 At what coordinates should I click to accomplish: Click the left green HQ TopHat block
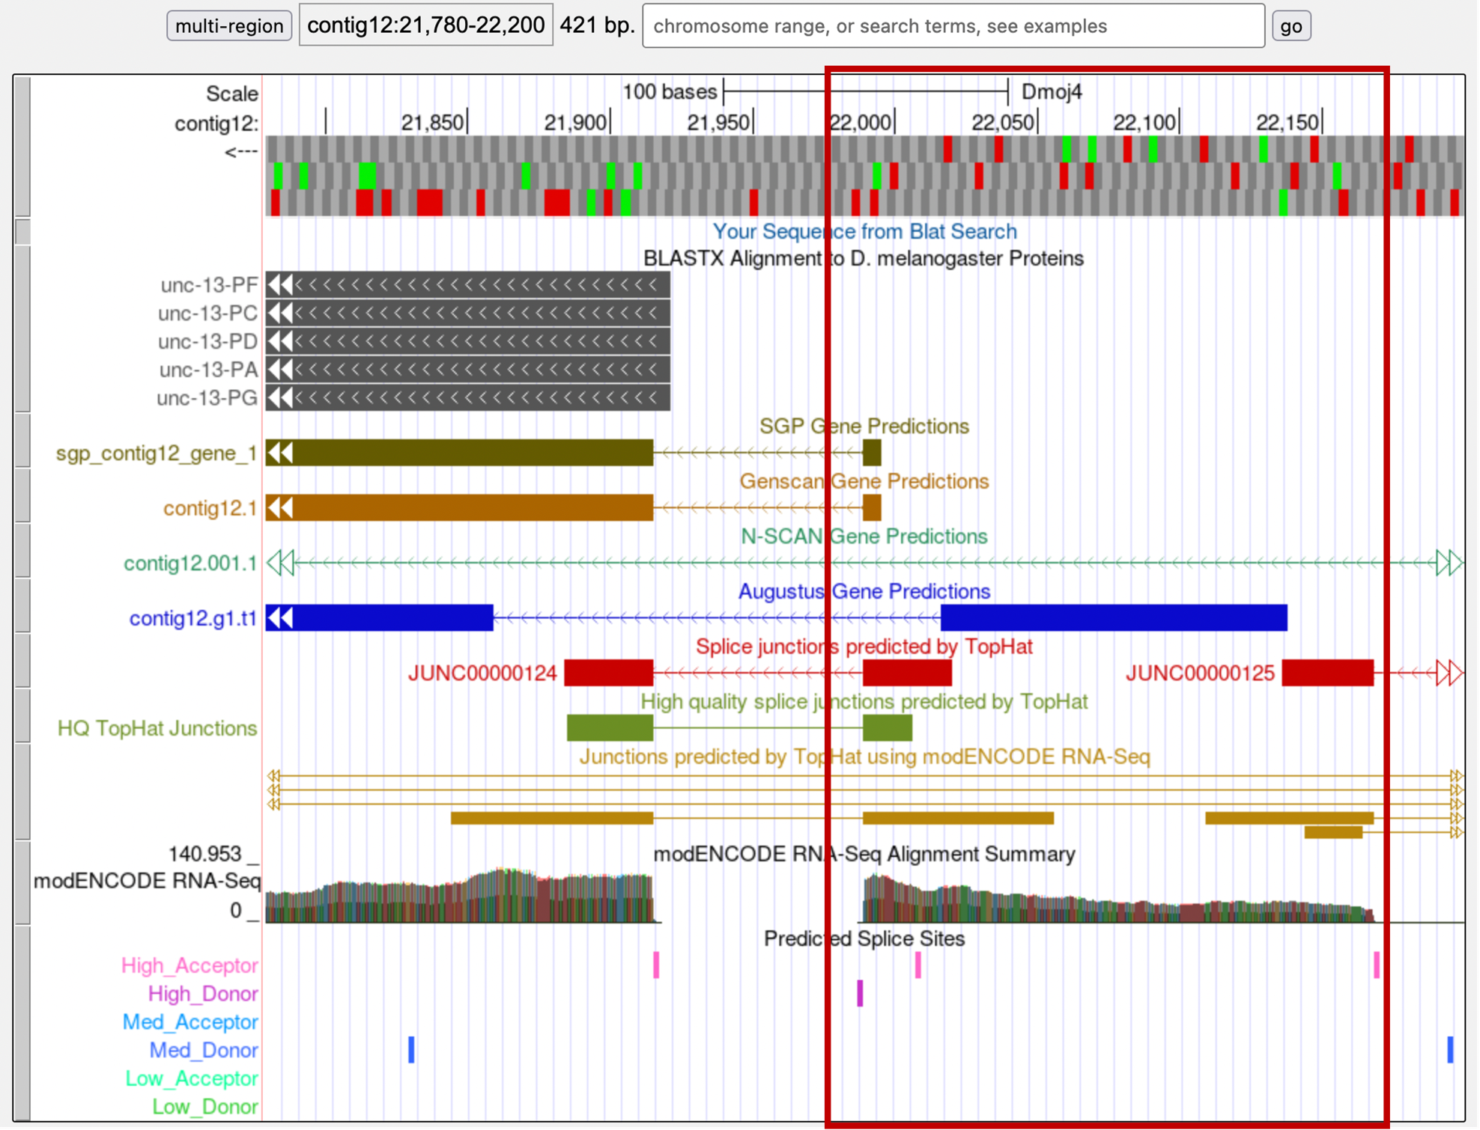(610, 728)
